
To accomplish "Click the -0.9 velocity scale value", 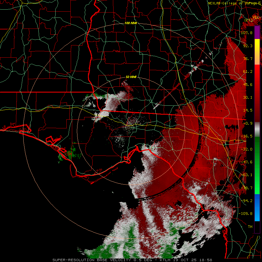I will [x=248, y=123].
